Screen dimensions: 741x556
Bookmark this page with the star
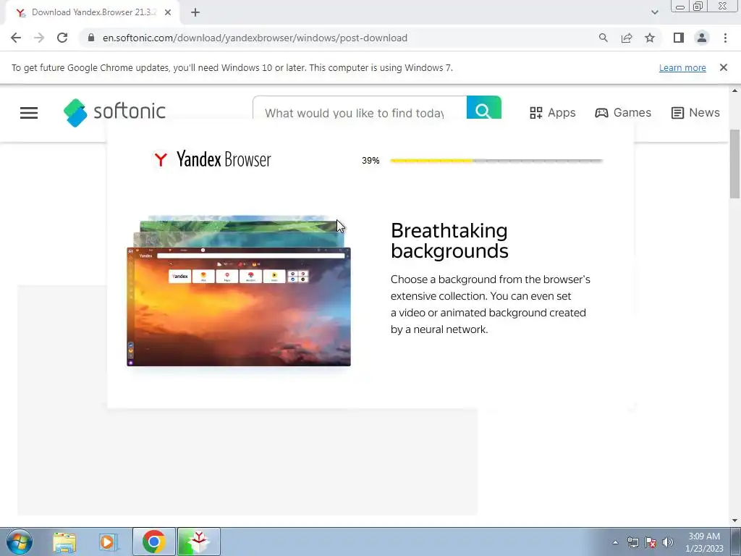pyautogui.click(x=650, y=38)
